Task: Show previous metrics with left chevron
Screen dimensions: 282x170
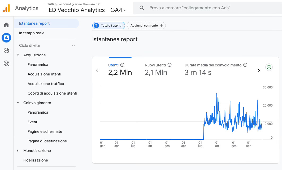Action: point(97,70)
